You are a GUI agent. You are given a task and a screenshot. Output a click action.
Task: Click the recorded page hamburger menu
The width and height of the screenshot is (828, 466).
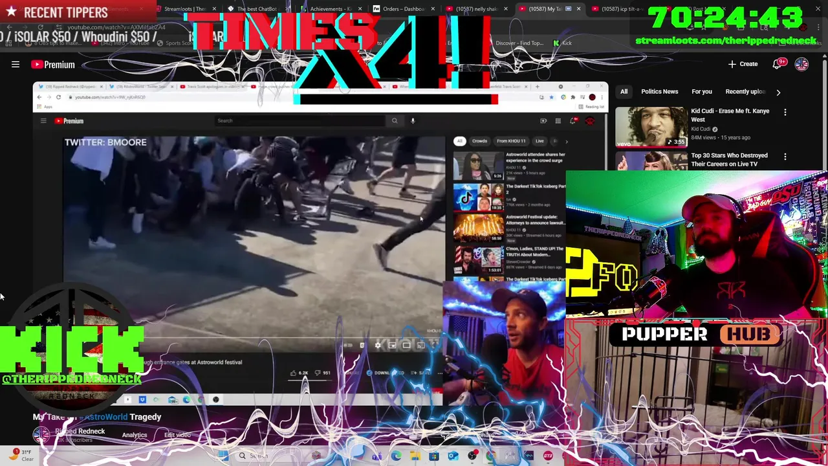coord(43,121)
